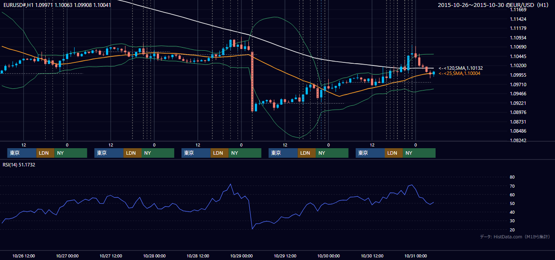Click price axis value 1.08242

pyautogui.click(x=518, y=140)
